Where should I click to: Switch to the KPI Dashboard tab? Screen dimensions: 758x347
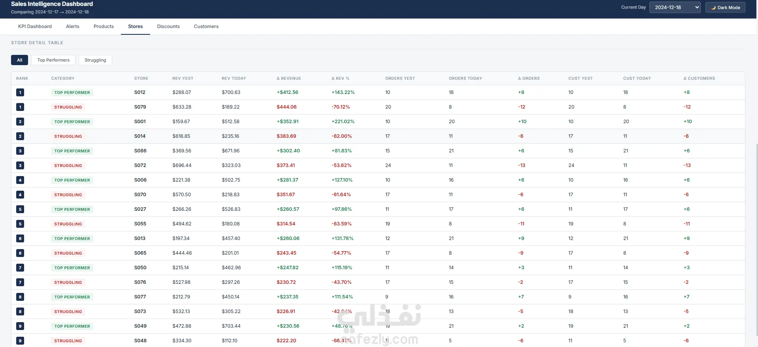(35, 26)
